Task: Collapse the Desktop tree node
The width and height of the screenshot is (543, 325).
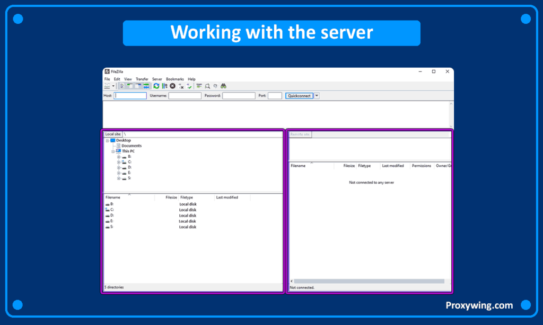Action: click(107, 141)
